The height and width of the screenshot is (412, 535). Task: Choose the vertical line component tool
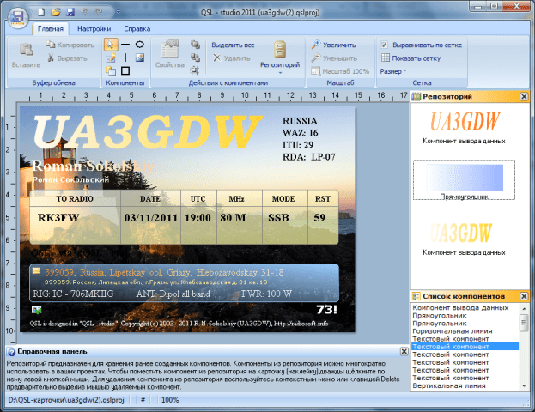click(125, 58)
